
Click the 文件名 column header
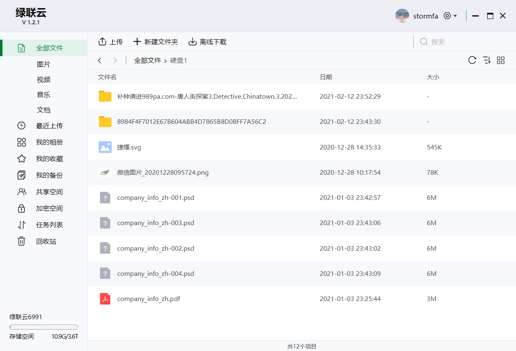click(107, 77)
